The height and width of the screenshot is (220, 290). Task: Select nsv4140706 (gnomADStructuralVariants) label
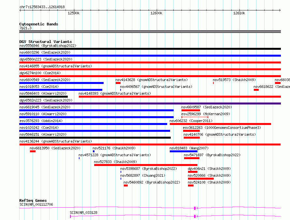pyautogui.click(x=220, y=134)
